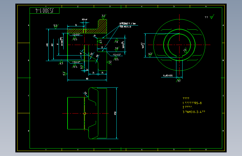Click the 100 overall length dimension text
The image size is (242, 156).
tap(87, 79)
